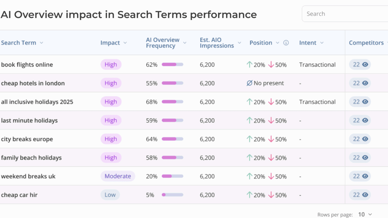This screenshot has width=388, height=218.
Task: View competitors for cheap hotels in london
Action: [365, 83]
